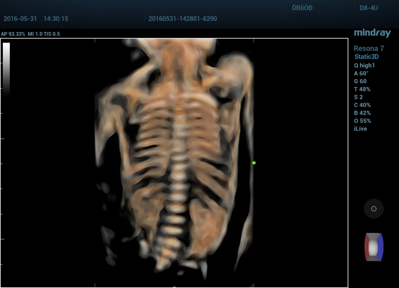Image resolution: width=399 pixels, height=288 pixels.
Task: Click the D8-4U probe label
Action: (x=369, y=8)
